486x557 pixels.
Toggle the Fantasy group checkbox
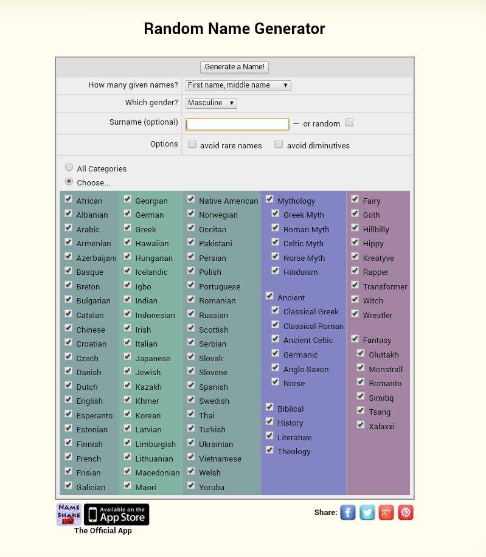[x=355, y=339]
